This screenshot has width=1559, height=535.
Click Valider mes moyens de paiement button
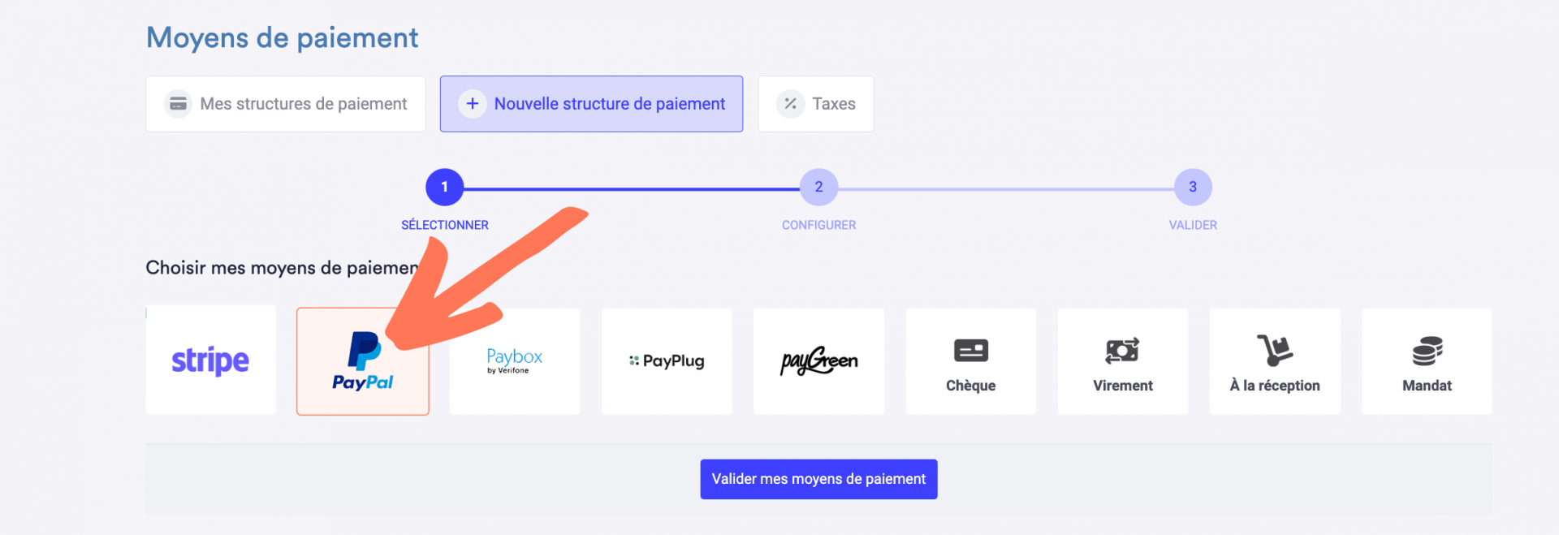pos(818,479)
